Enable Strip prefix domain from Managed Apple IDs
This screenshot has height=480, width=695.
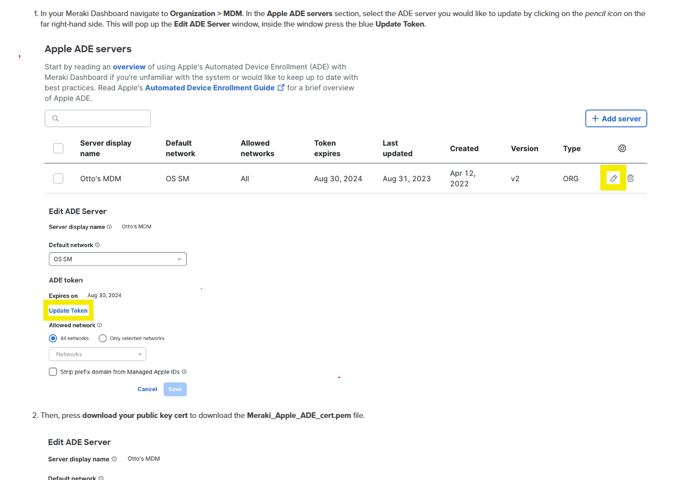tap(53, 371)
